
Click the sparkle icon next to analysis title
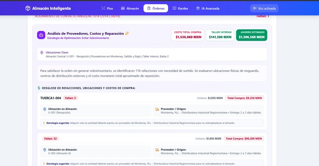127,33
